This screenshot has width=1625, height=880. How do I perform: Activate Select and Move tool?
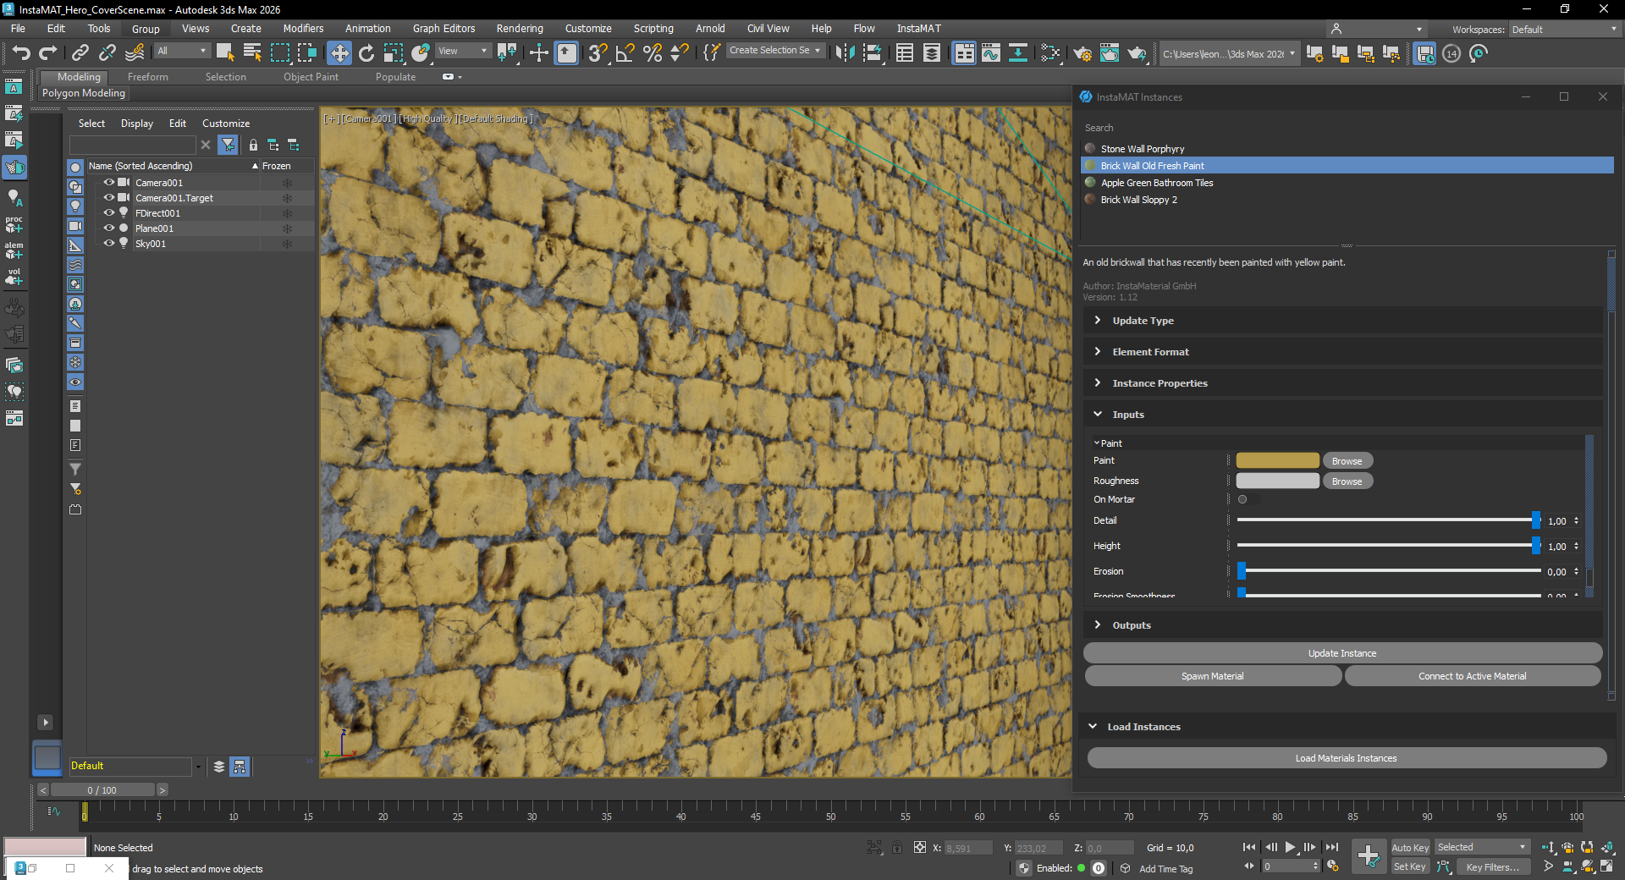coord(339,53)
